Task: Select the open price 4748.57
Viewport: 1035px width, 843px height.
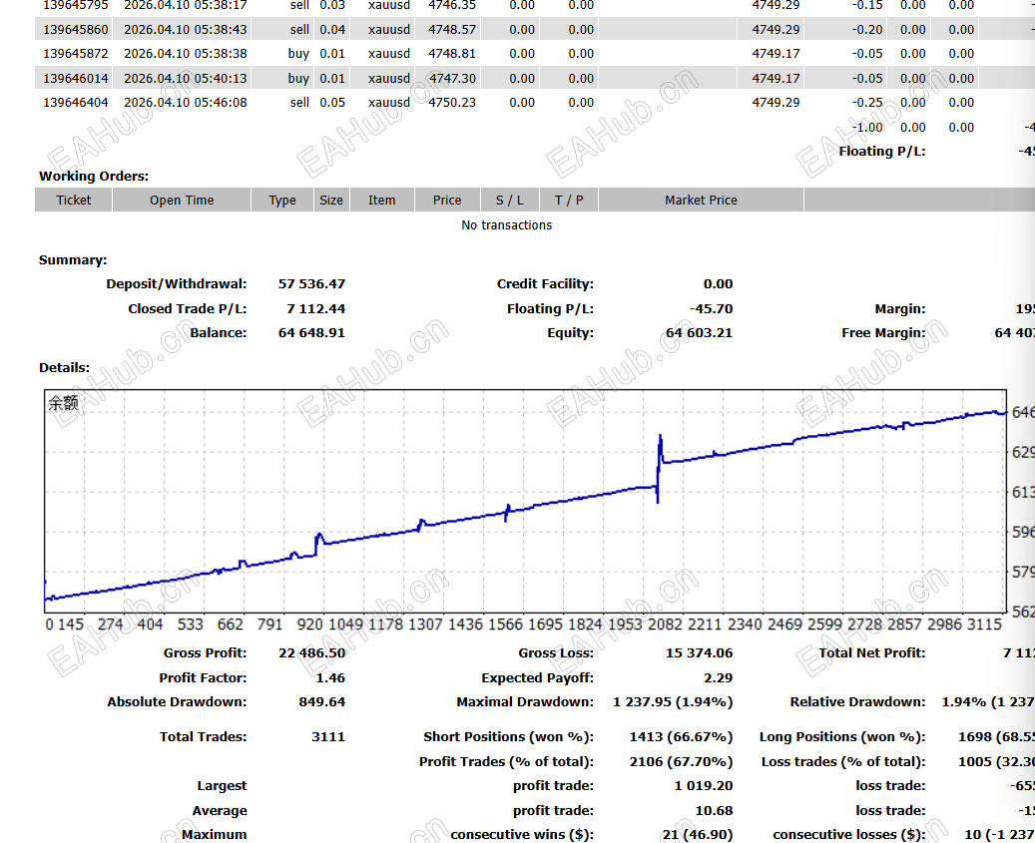Action: click(452, 30)
